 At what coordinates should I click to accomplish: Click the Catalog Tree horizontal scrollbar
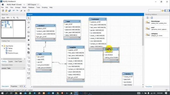pyautogui.click(x=12, y=59)
